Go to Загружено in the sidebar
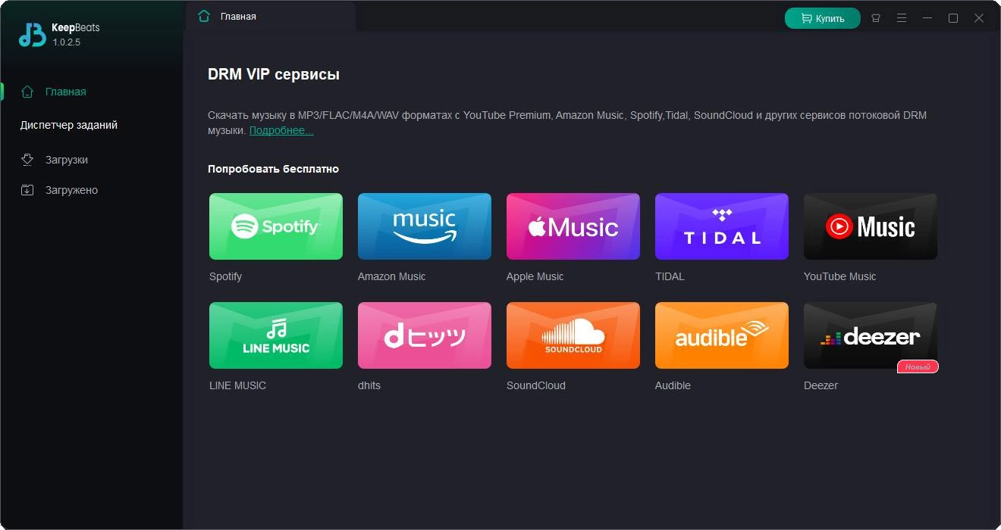 tap(71, 190)
